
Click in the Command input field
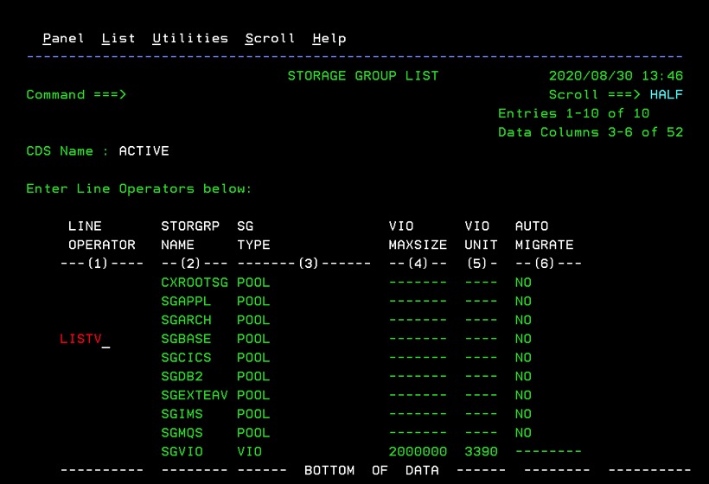[335, 94]
